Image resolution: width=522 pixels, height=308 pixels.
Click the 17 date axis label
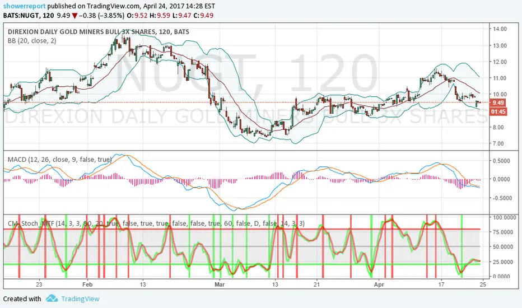point(441,284)
